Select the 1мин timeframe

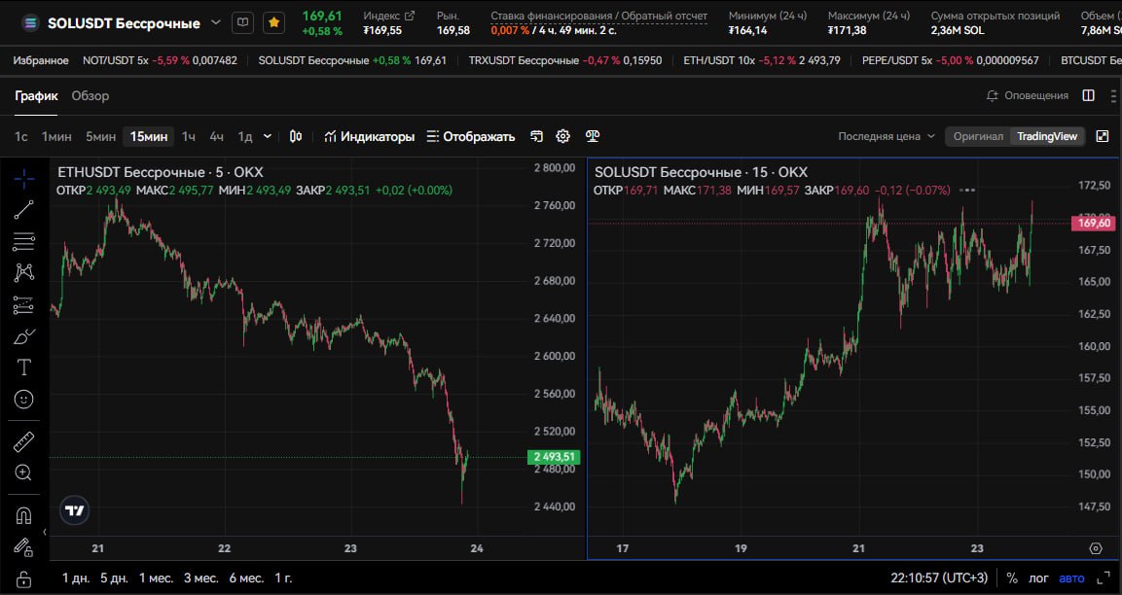point(56,136)
